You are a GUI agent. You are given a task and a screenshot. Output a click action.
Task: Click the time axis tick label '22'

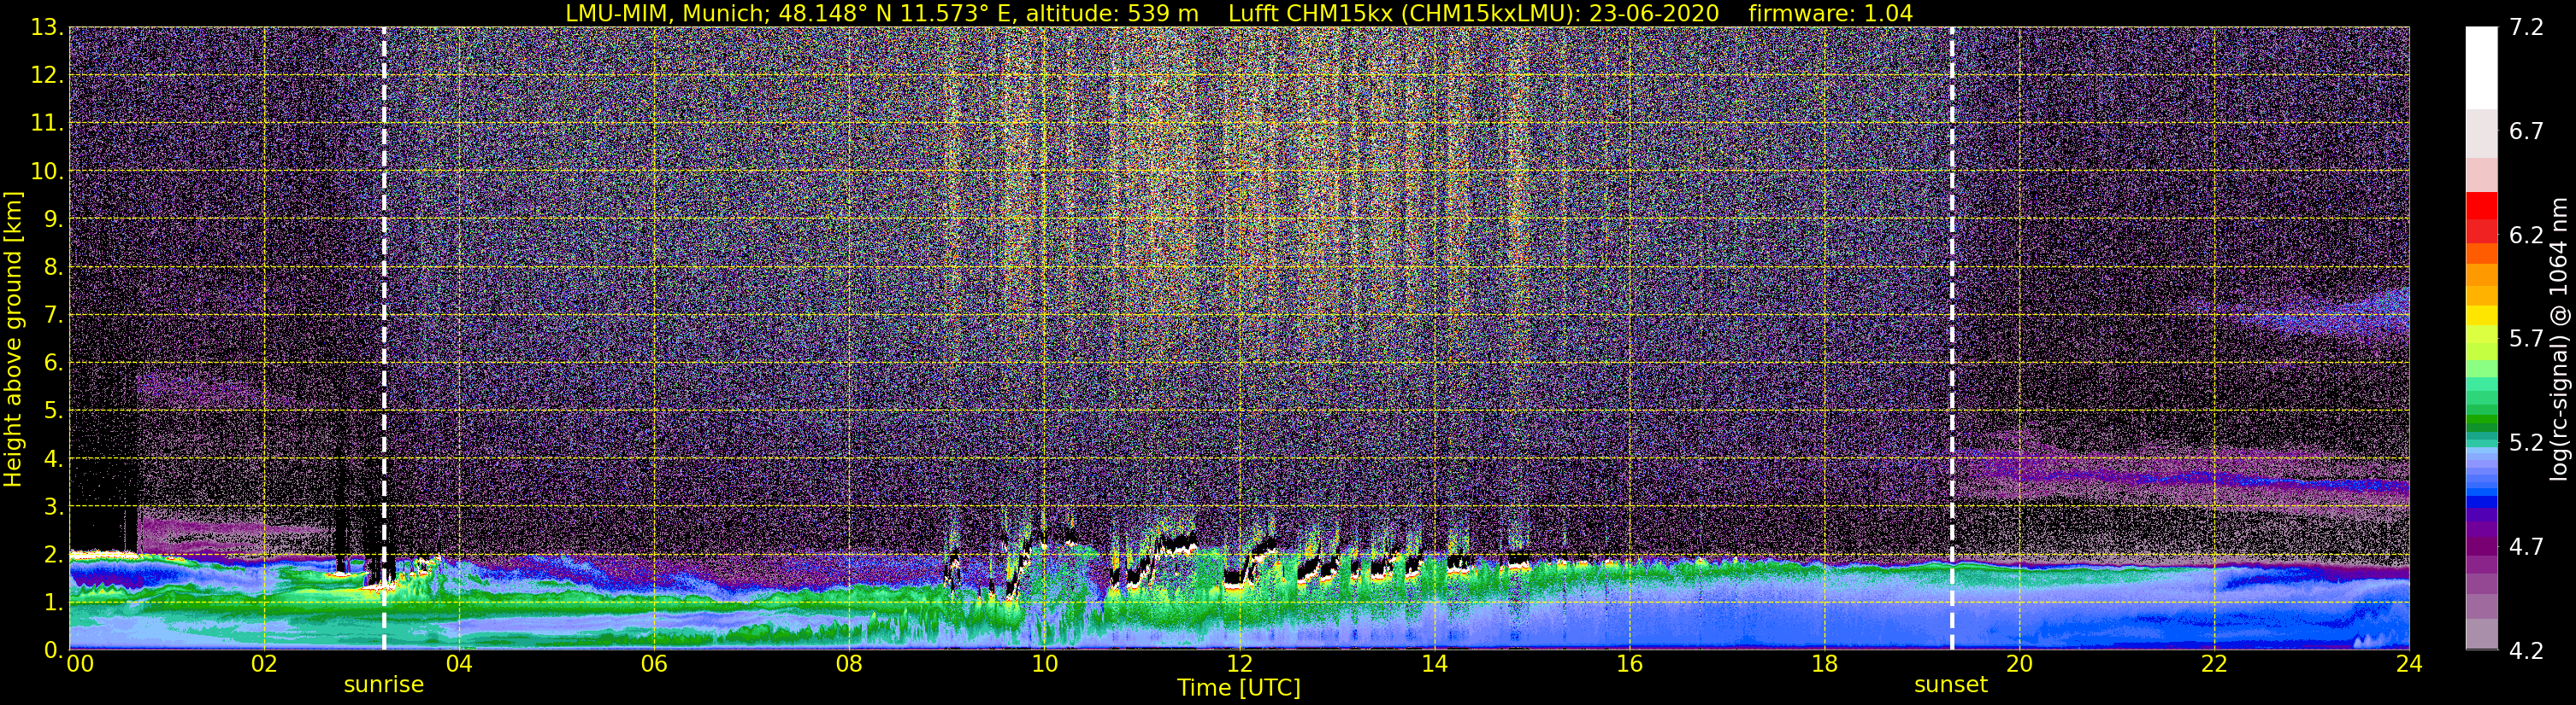[2214, 664]
